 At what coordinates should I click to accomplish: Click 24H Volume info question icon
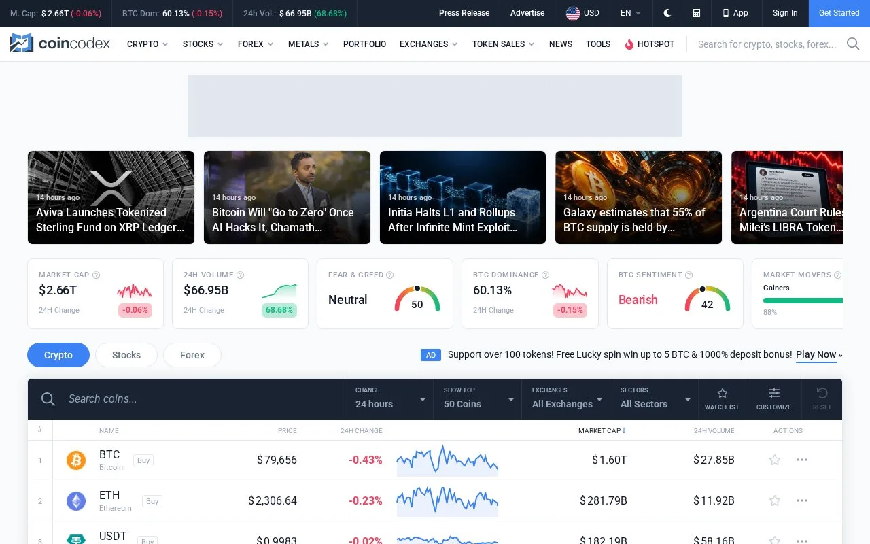point(240,275)
